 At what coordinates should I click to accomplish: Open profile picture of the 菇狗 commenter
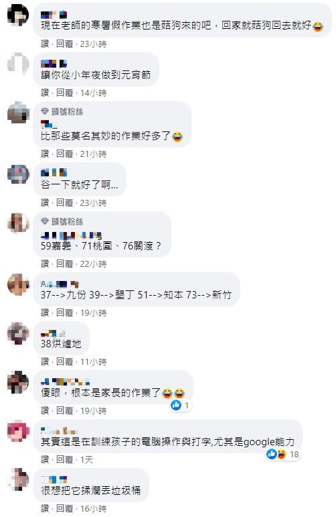click(18, 15)
